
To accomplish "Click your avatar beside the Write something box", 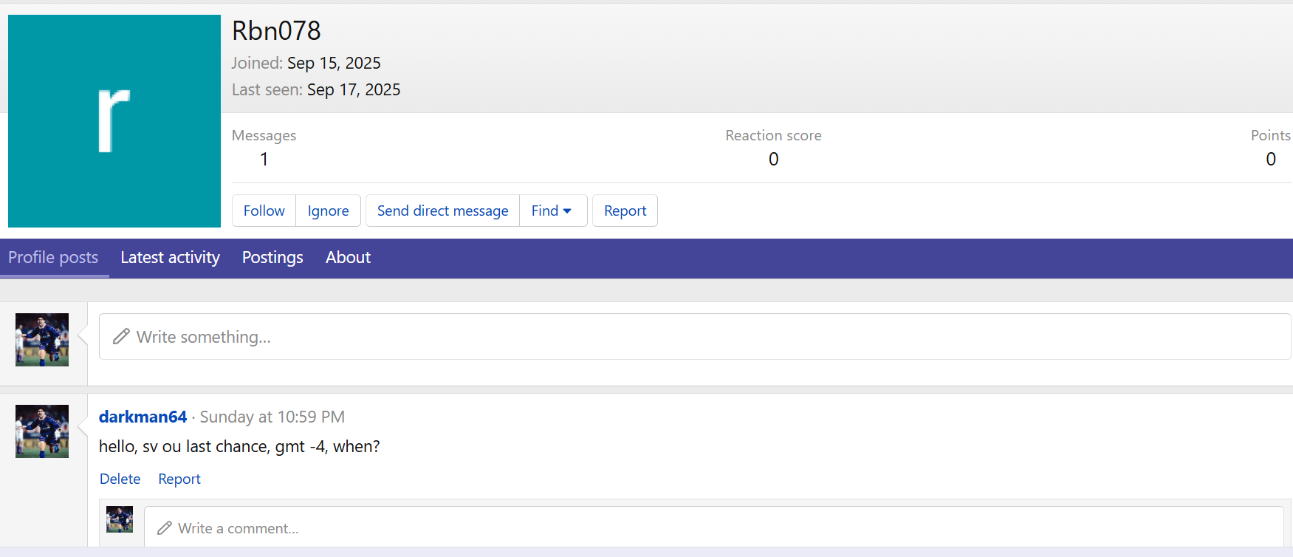I will coord(42,340).
